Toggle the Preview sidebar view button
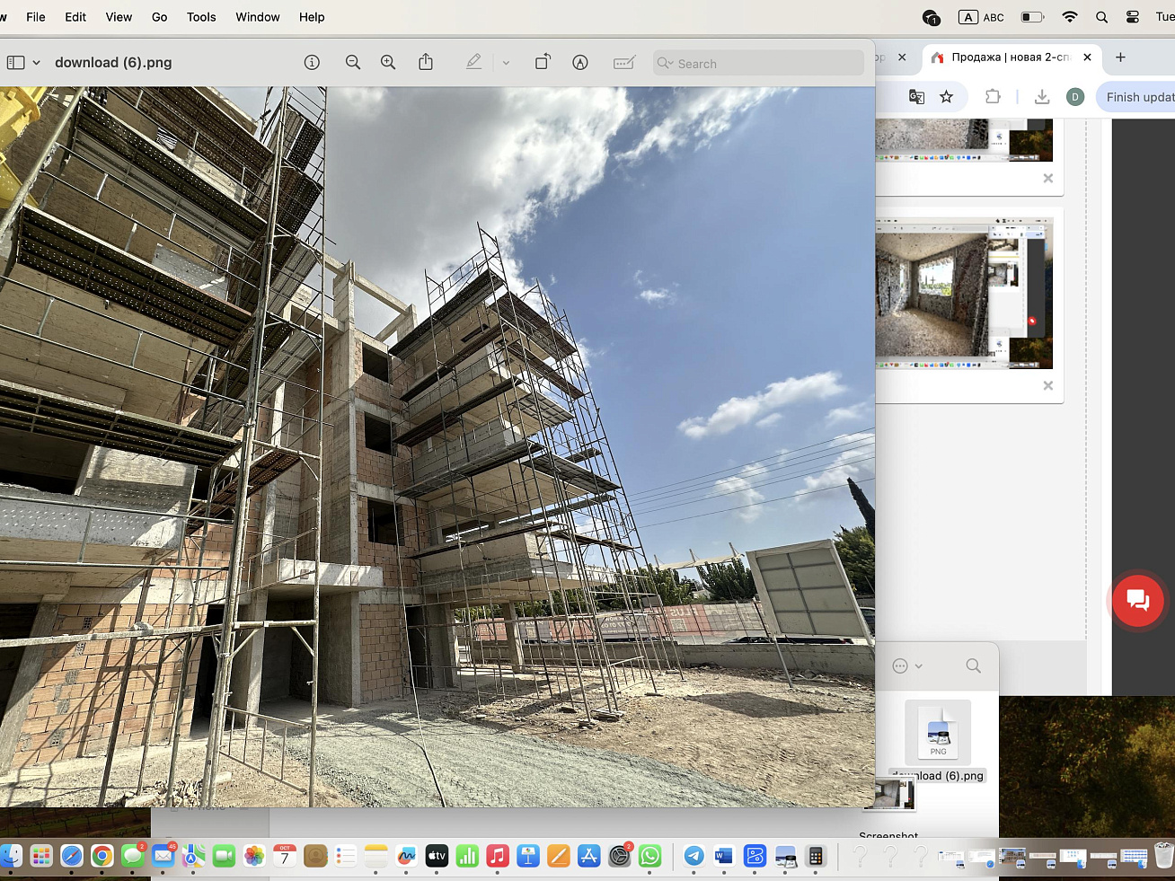 pyautogui.click(x=16, y=63)
